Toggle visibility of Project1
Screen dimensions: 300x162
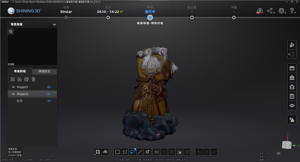(49, 87)
